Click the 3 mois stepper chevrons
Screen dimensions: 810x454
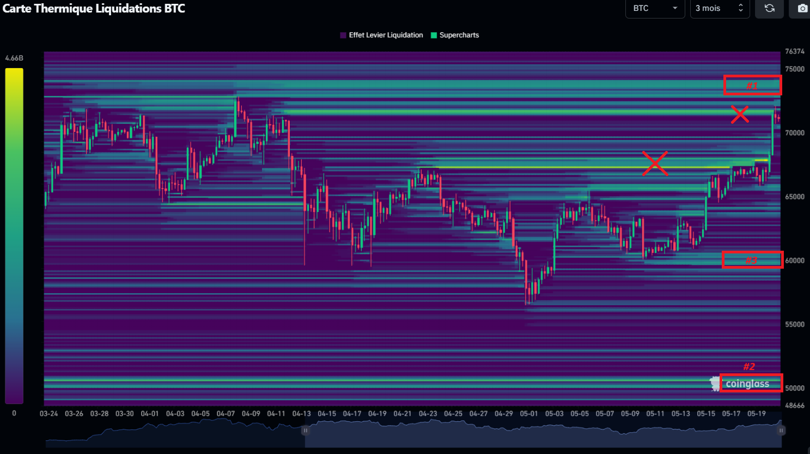click(741, 9)
